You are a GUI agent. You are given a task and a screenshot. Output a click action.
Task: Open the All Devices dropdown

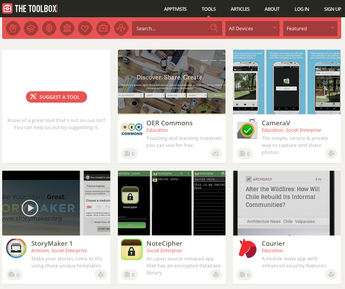click(x=253, y=28)
